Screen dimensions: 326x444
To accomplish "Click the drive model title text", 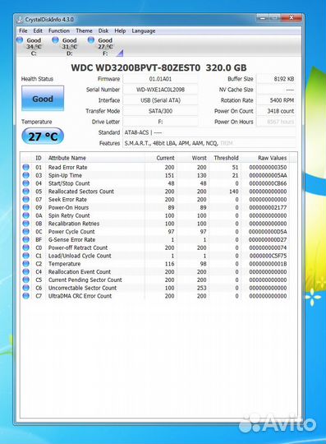I will click(x=158, y=67).
